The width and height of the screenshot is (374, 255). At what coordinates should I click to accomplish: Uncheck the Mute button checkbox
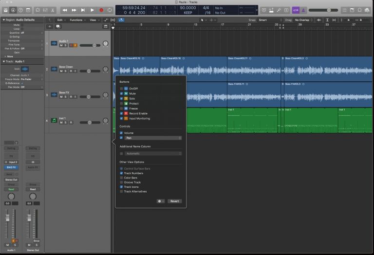pos(121,93)
